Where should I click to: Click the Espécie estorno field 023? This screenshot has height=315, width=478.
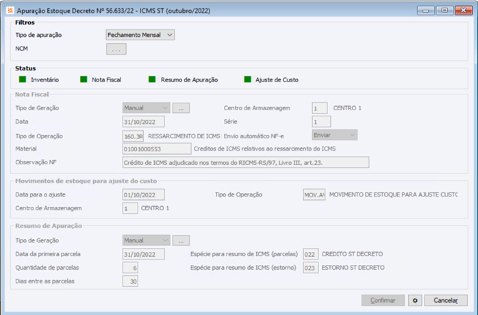tap(311, 268)
